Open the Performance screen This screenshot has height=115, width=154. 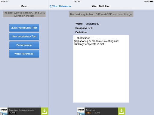tap(24, 45)
